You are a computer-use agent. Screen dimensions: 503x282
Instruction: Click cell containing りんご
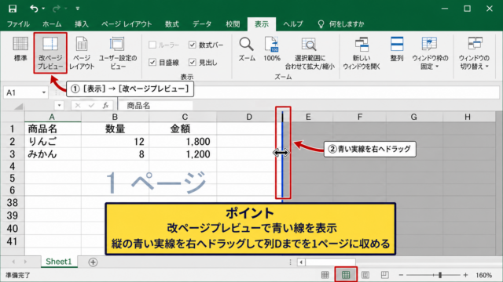pos(53,141)
